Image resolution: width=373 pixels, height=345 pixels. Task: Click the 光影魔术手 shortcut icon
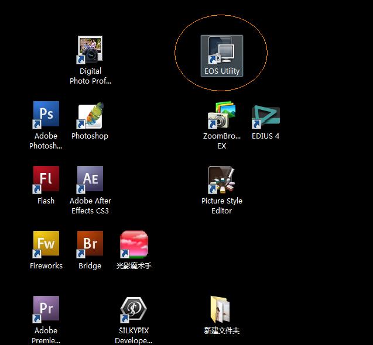coord(134,244)
